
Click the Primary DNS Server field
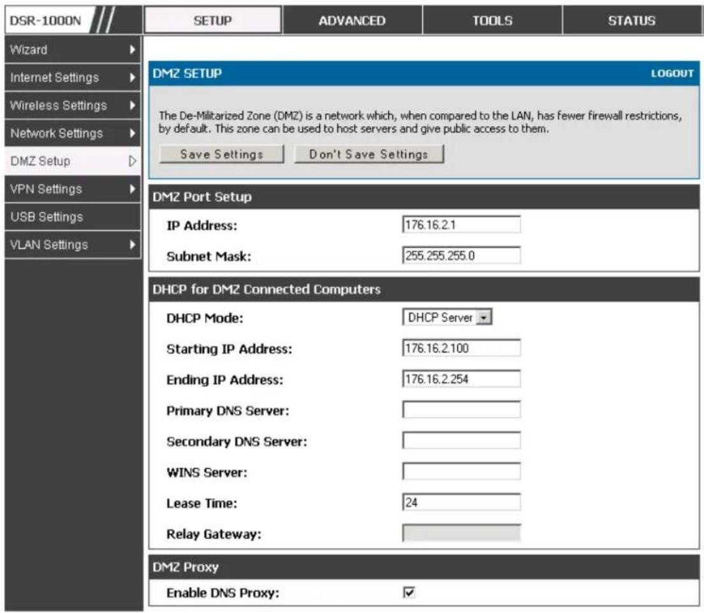[462, 410]
